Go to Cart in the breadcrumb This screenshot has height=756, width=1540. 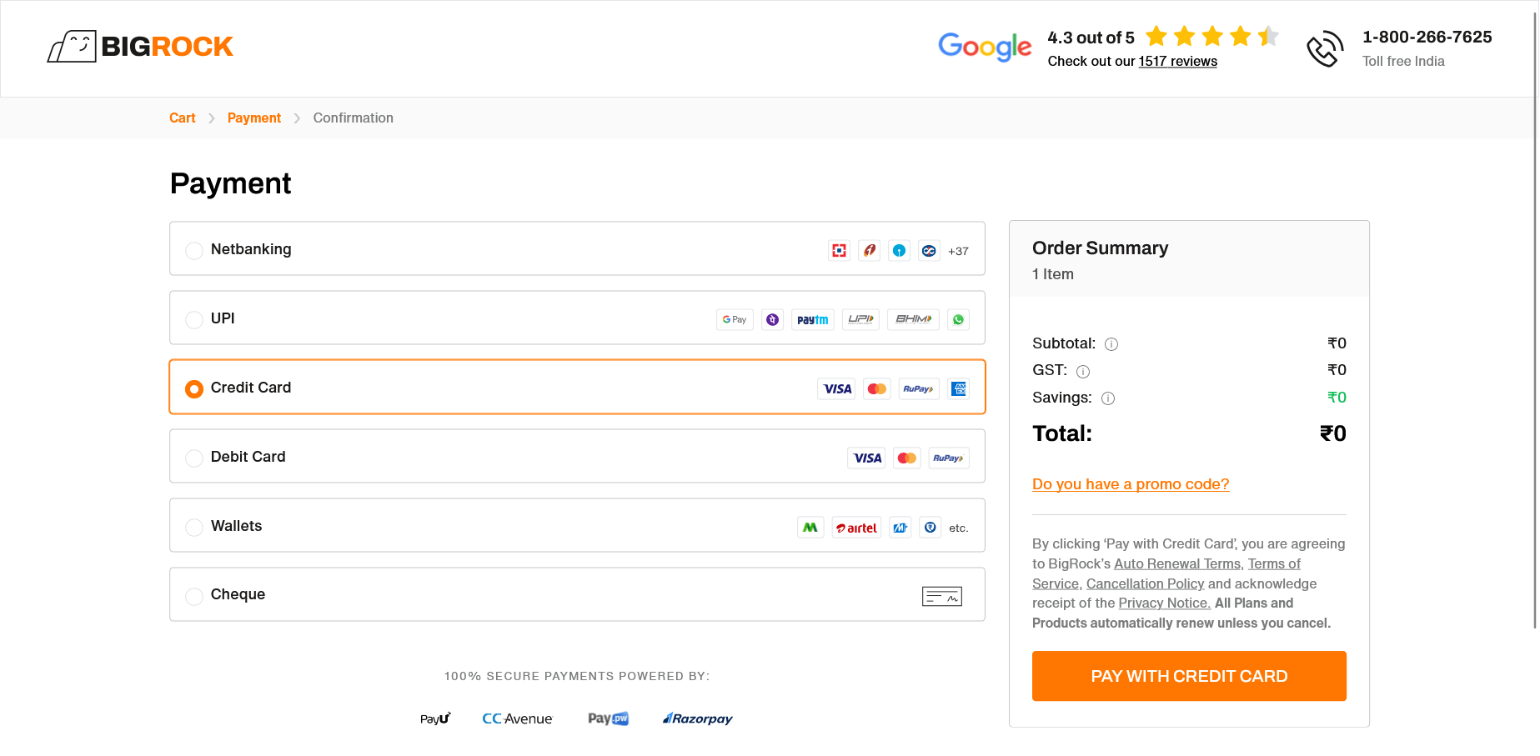[183, 118]
